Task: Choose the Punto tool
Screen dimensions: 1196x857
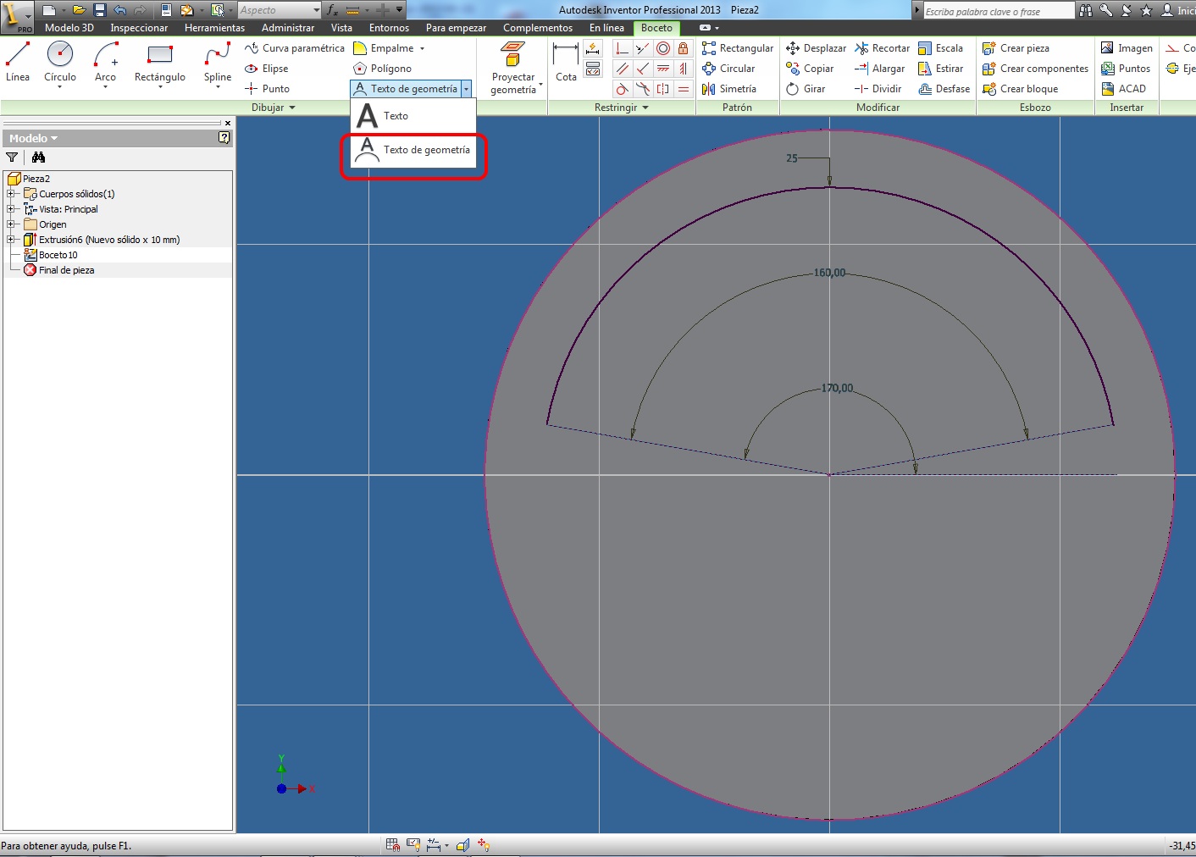Action: click(268, 89)
